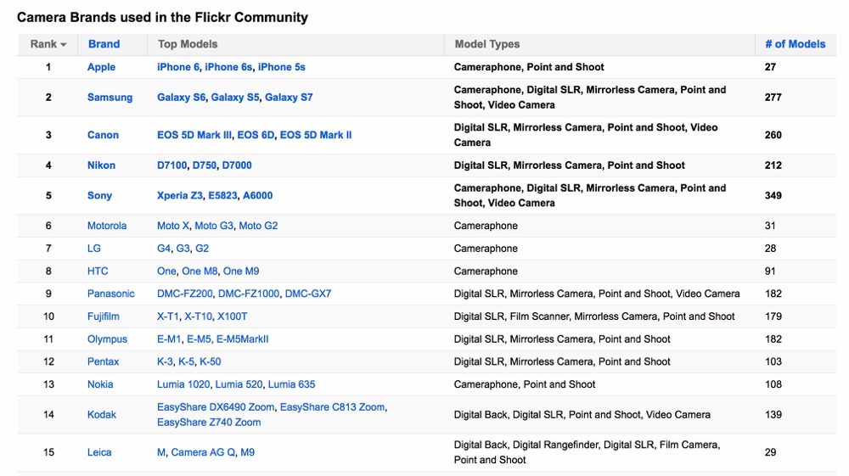Screen dimensions: 849x476
Task: Open the Nikon D750 model link
Action: click(204, 165)
